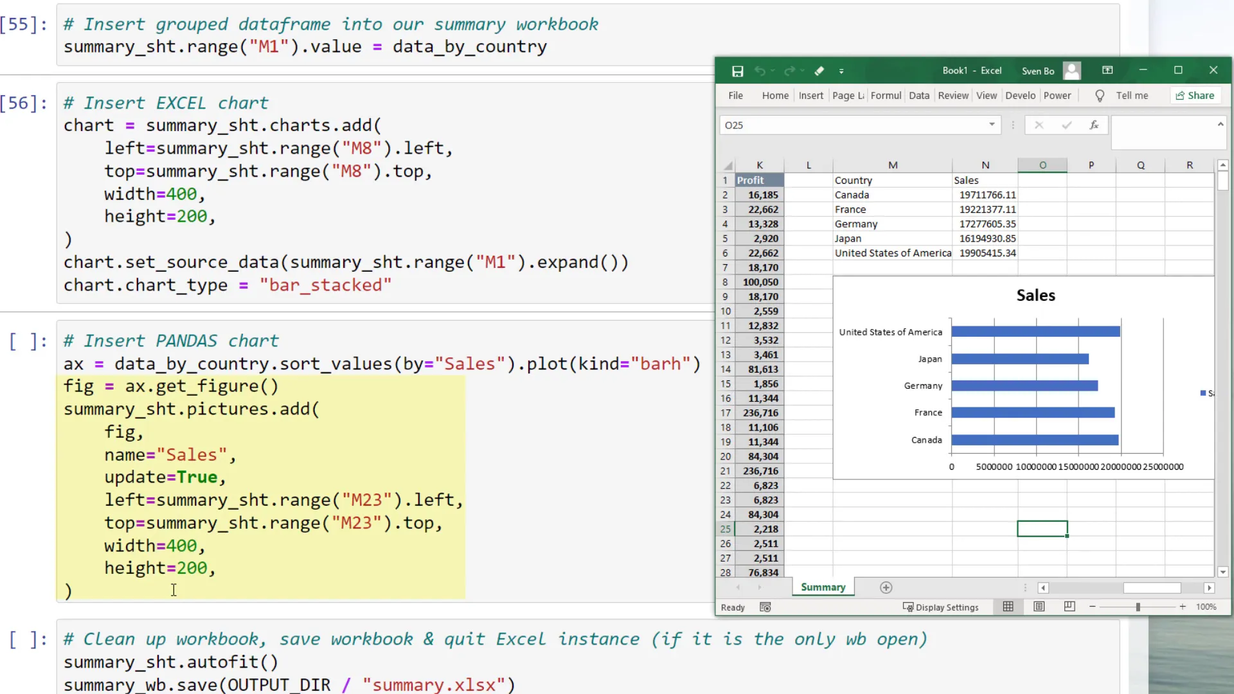Switch to Normal view toggle
Viewport: 1234px width, 694px height.
point(1008,607)
